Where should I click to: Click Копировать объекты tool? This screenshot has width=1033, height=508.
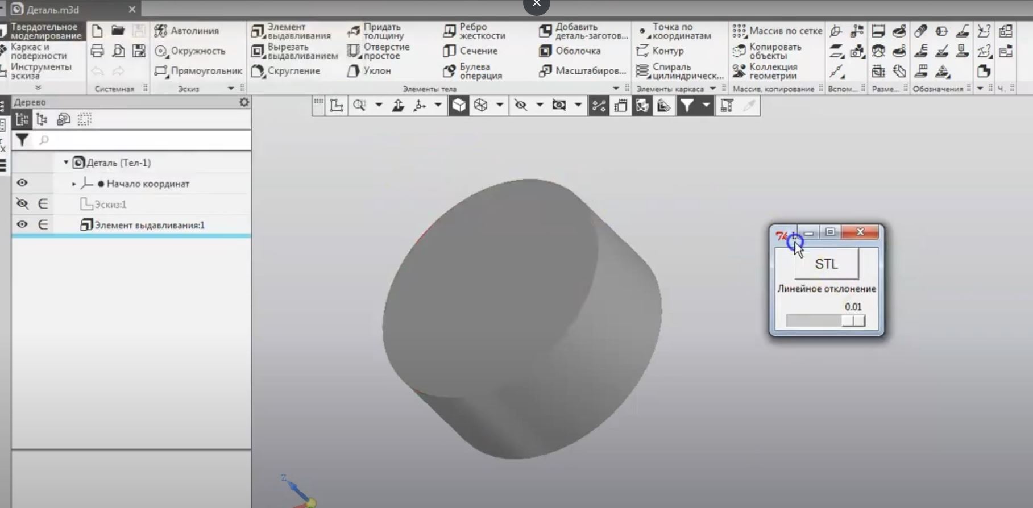(x=767, y=51)
